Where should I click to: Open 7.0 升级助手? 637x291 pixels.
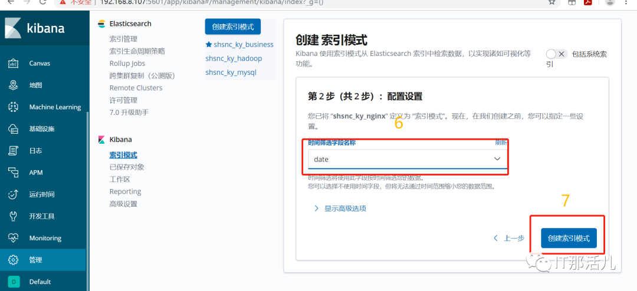[x=129, y=112]
